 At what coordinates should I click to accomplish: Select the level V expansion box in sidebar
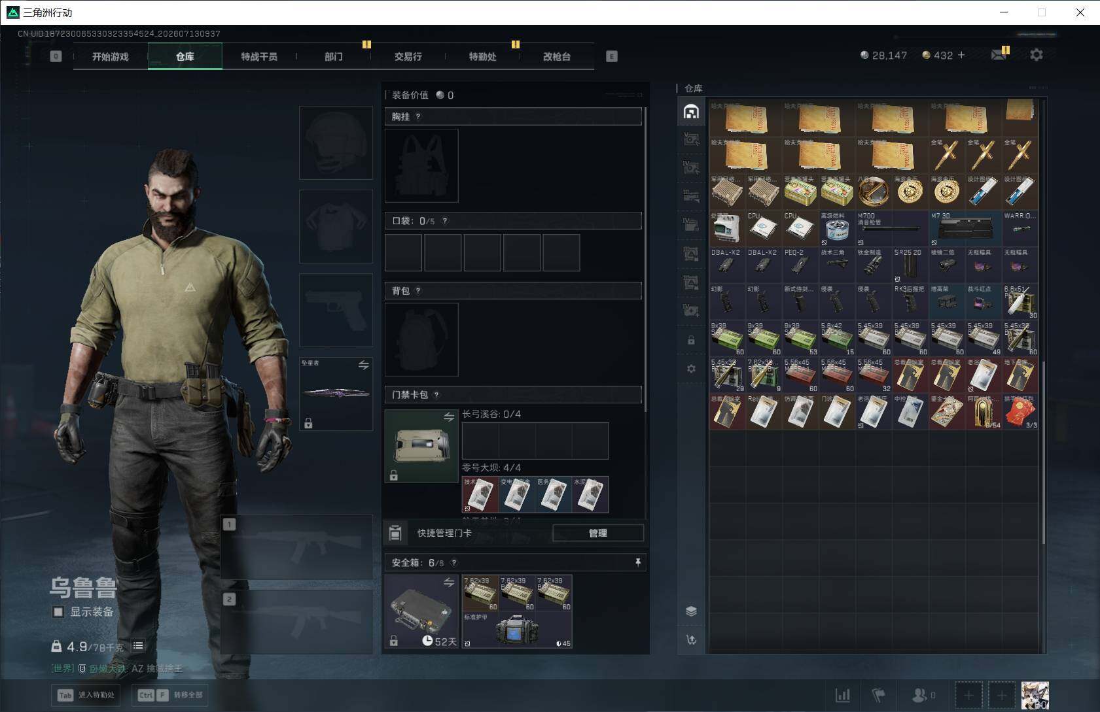pyautogui.click(x=691, y=139)
